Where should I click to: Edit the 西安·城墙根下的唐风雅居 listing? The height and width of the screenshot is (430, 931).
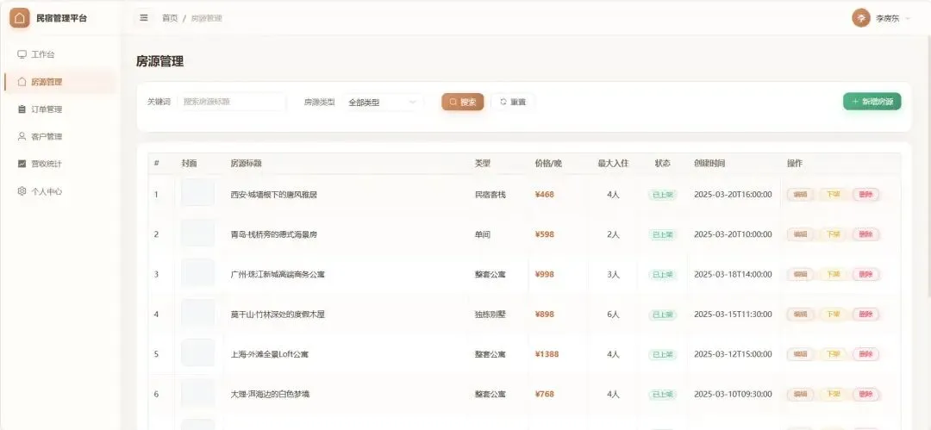(800, 194)
